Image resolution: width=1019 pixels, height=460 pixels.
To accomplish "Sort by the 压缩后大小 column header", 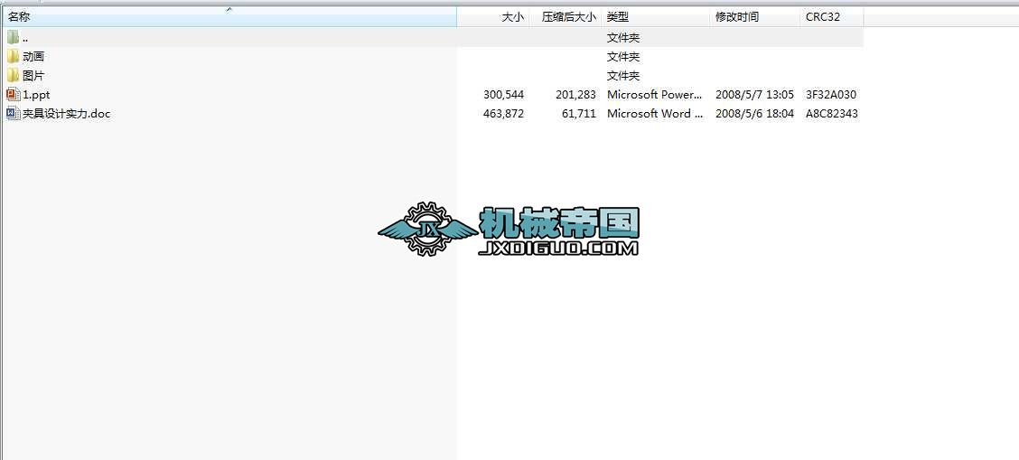I will 566,17.
